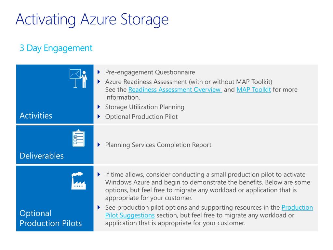This screenshot has width=333, height=250.
Task: Click the arrow beside Optional Production Pilot
Action: tap(99, 117)
